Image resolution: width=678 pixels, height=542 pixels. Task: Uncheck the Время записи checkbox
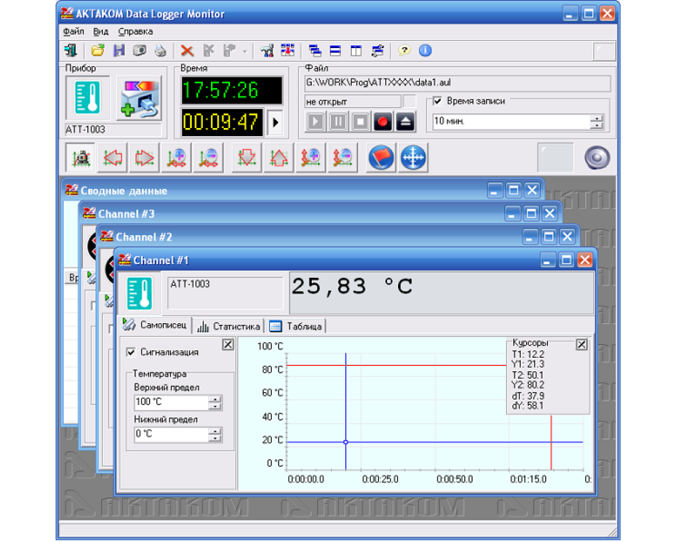(438, 101)
